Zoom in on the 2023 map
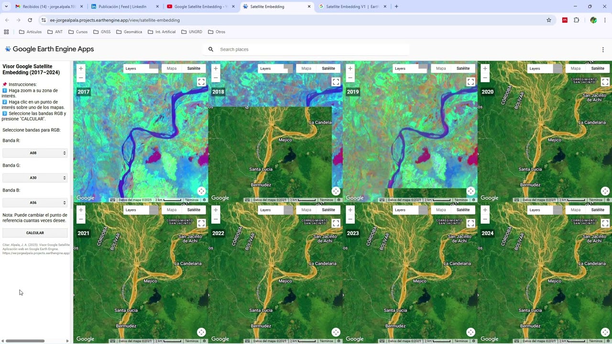Viewport: 612px width, 344px height. pyautogui.click(x=350, y=210)
